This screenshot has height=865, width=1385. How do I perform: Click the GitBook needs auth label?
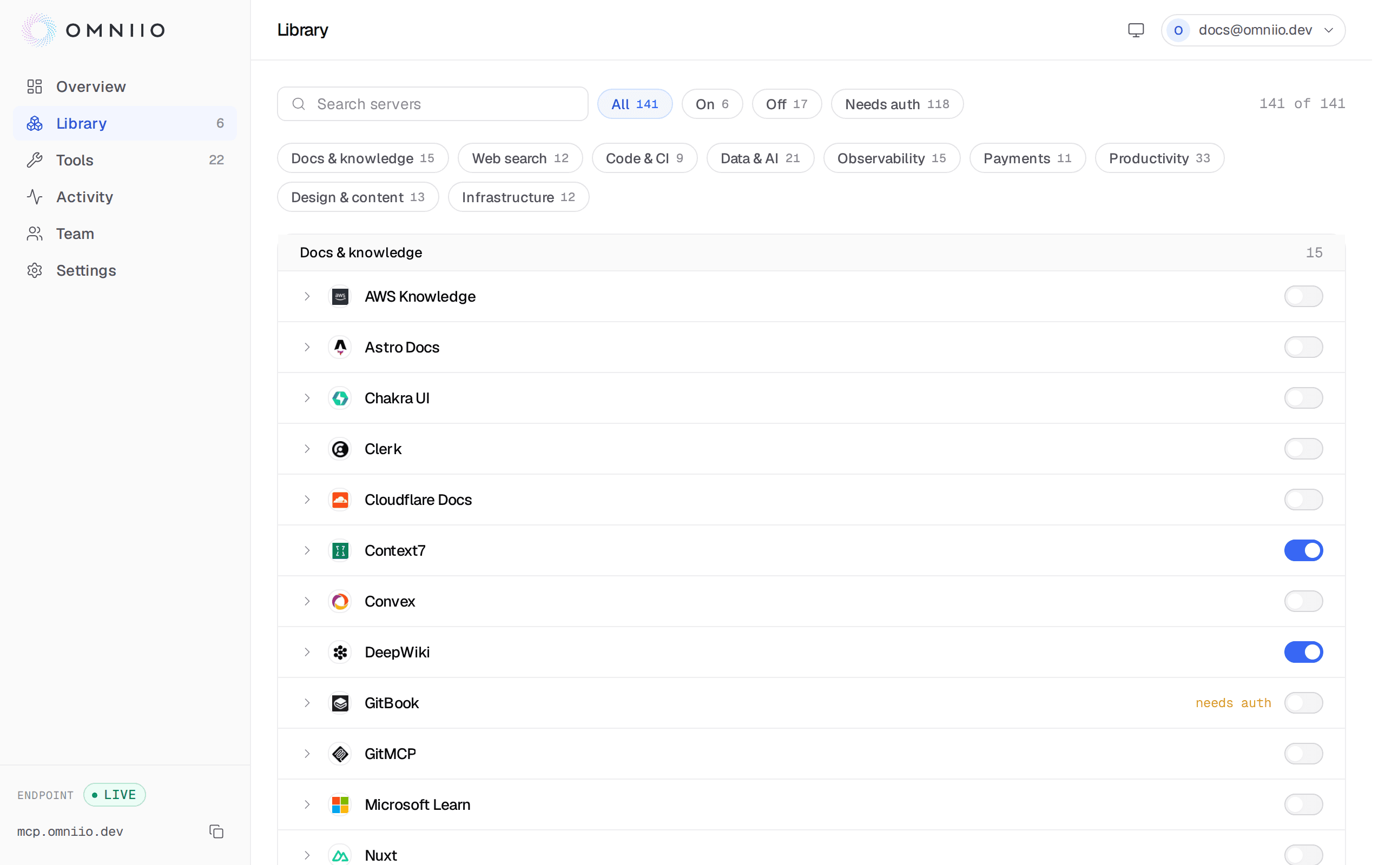point(1233,703)
